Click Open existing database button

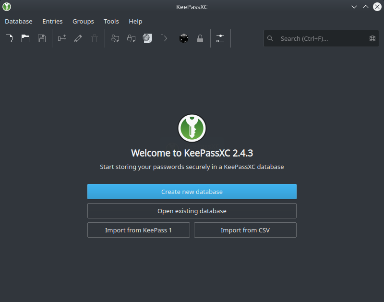pos(192,211)
